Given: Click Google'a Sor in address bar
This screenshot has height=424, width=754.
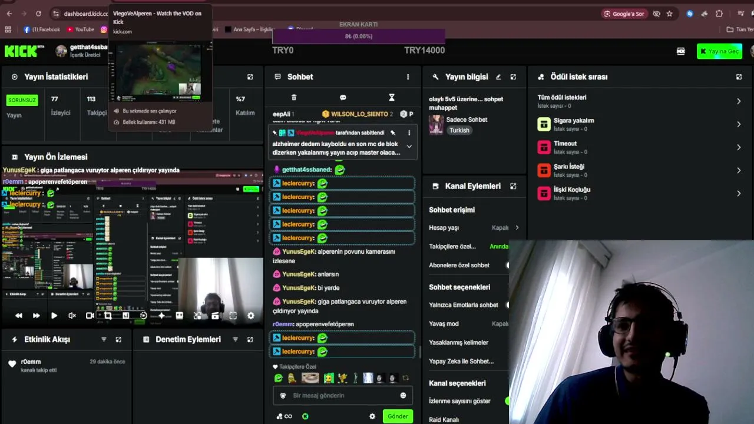Looking at the screenshot, I should 624,14.
